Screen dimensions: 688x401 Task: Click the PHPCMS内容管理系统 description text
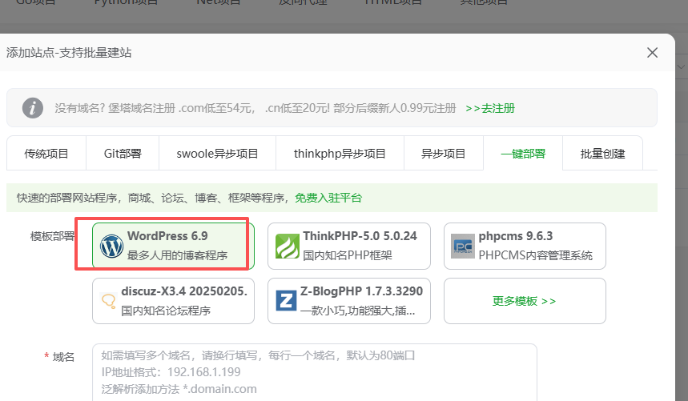point(535,255)
